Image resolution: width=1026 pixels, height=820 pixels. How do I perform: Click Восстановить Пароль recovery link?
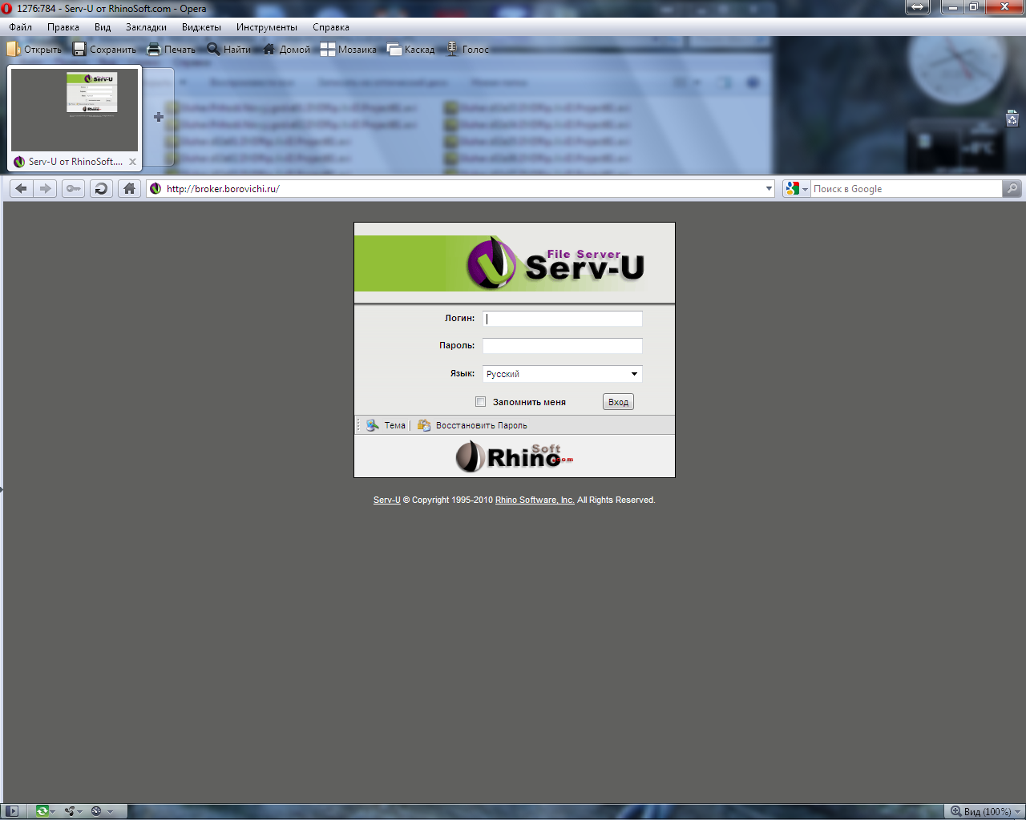[x=473, y=425]
